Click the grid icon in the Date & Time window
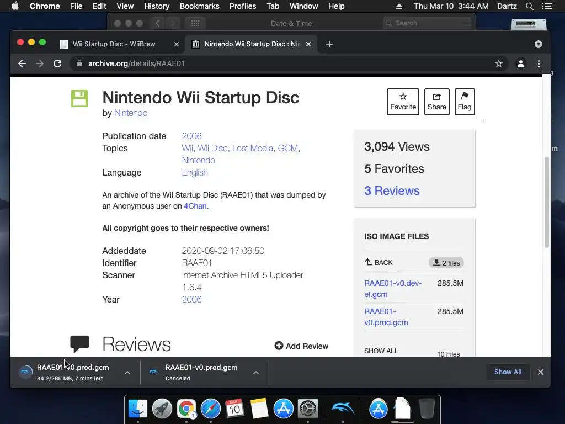This screenshot has height=424, width=565. click(x=195, y=23)
